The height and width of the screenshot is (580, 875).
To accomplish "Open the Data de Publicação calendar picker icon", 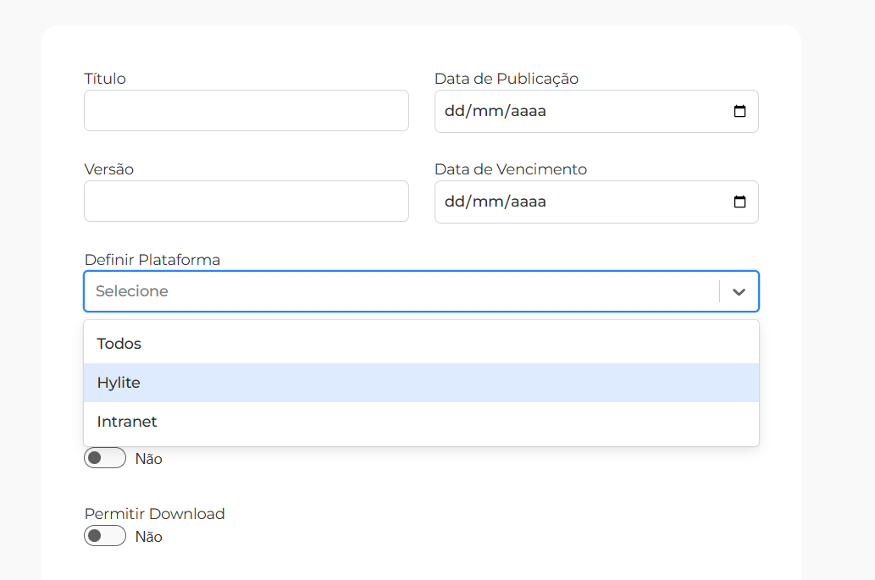I will coord(739,112).
